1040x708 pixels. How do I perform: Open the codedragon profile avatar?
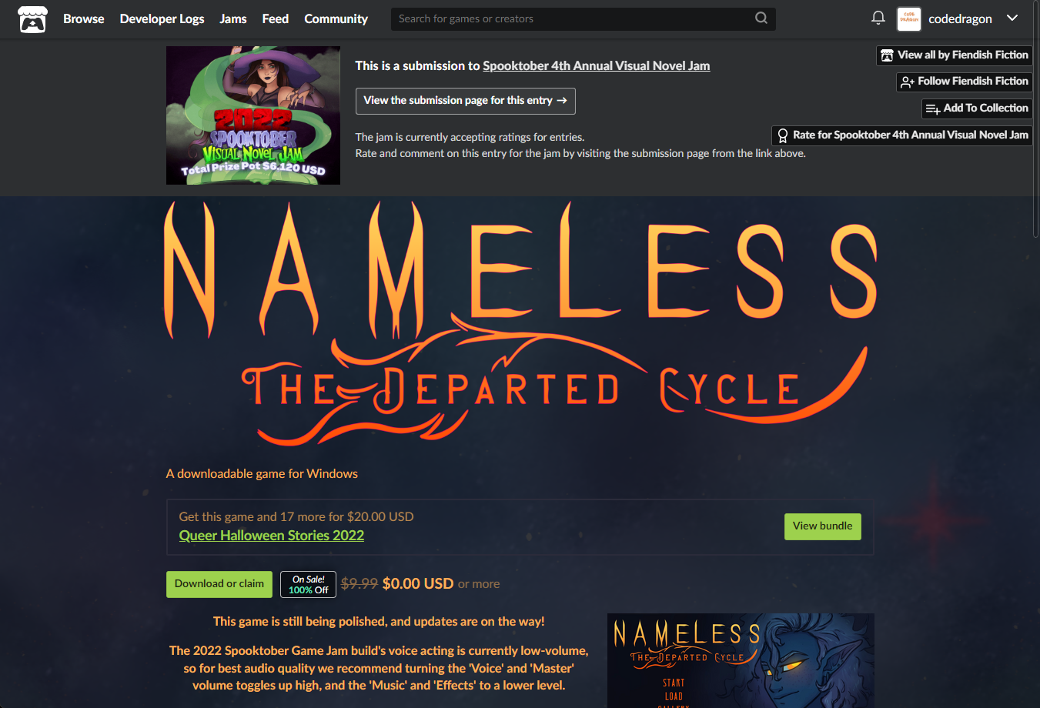coord(909,18)
